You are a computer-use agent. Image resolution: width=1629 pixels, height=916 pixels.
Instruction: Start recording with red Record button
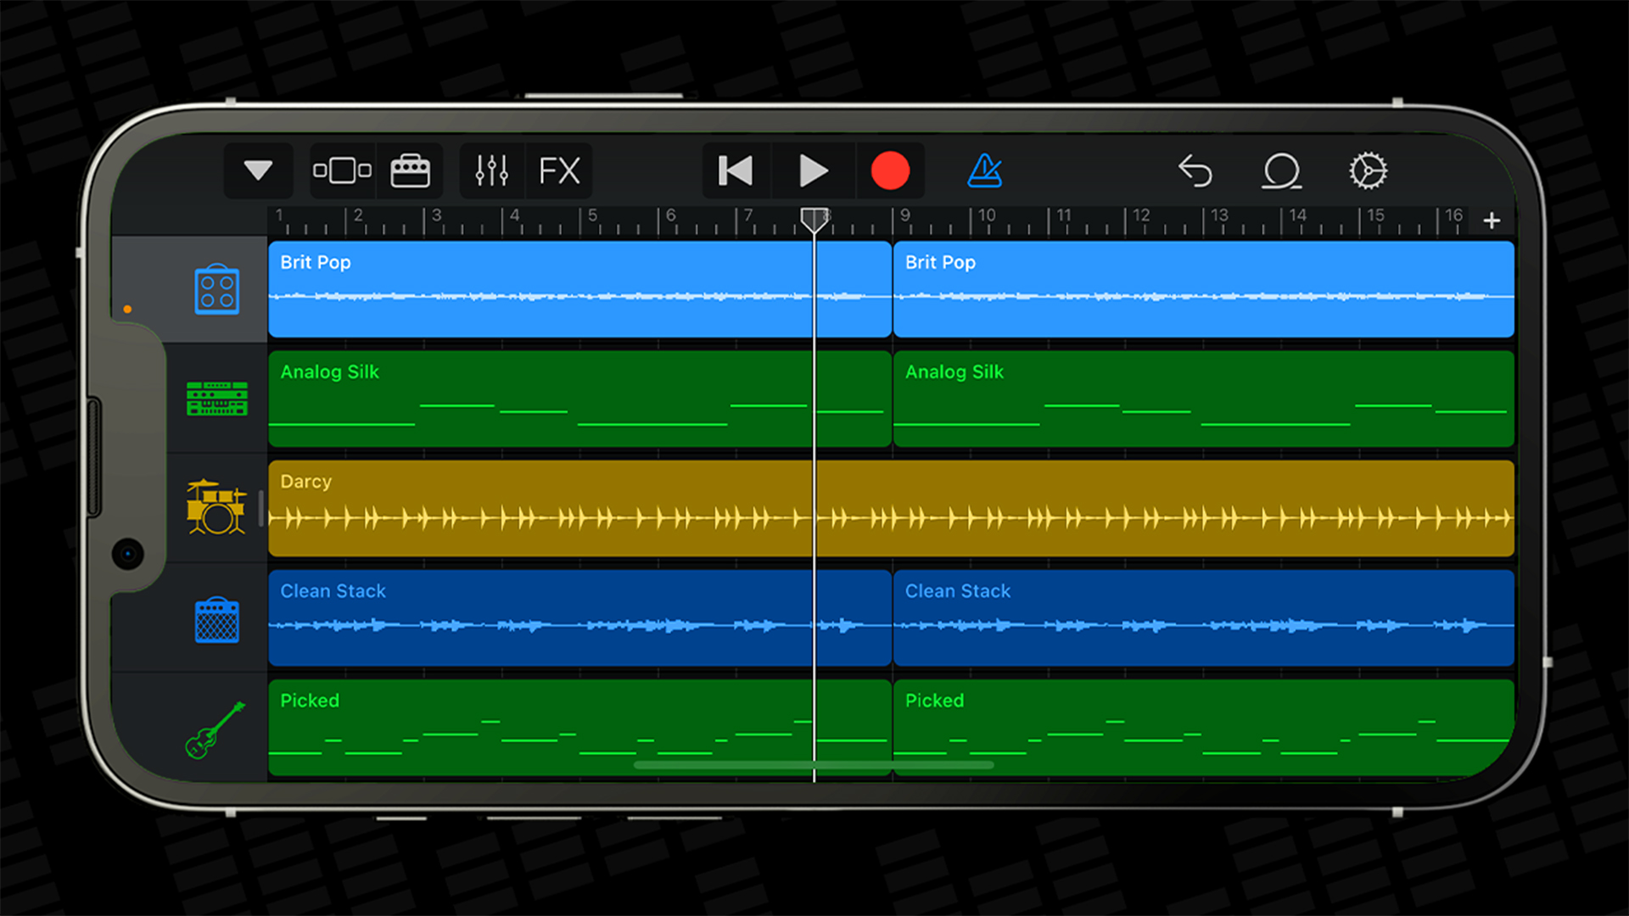point(890,170)
